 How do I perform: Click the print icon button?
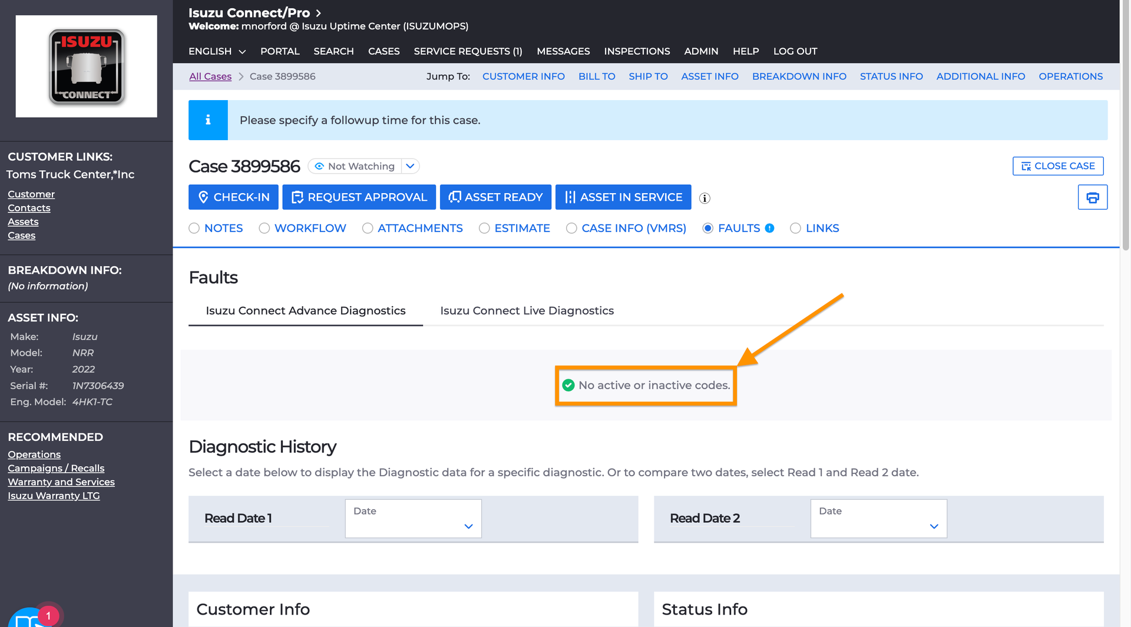click(x=1092, y=197)
